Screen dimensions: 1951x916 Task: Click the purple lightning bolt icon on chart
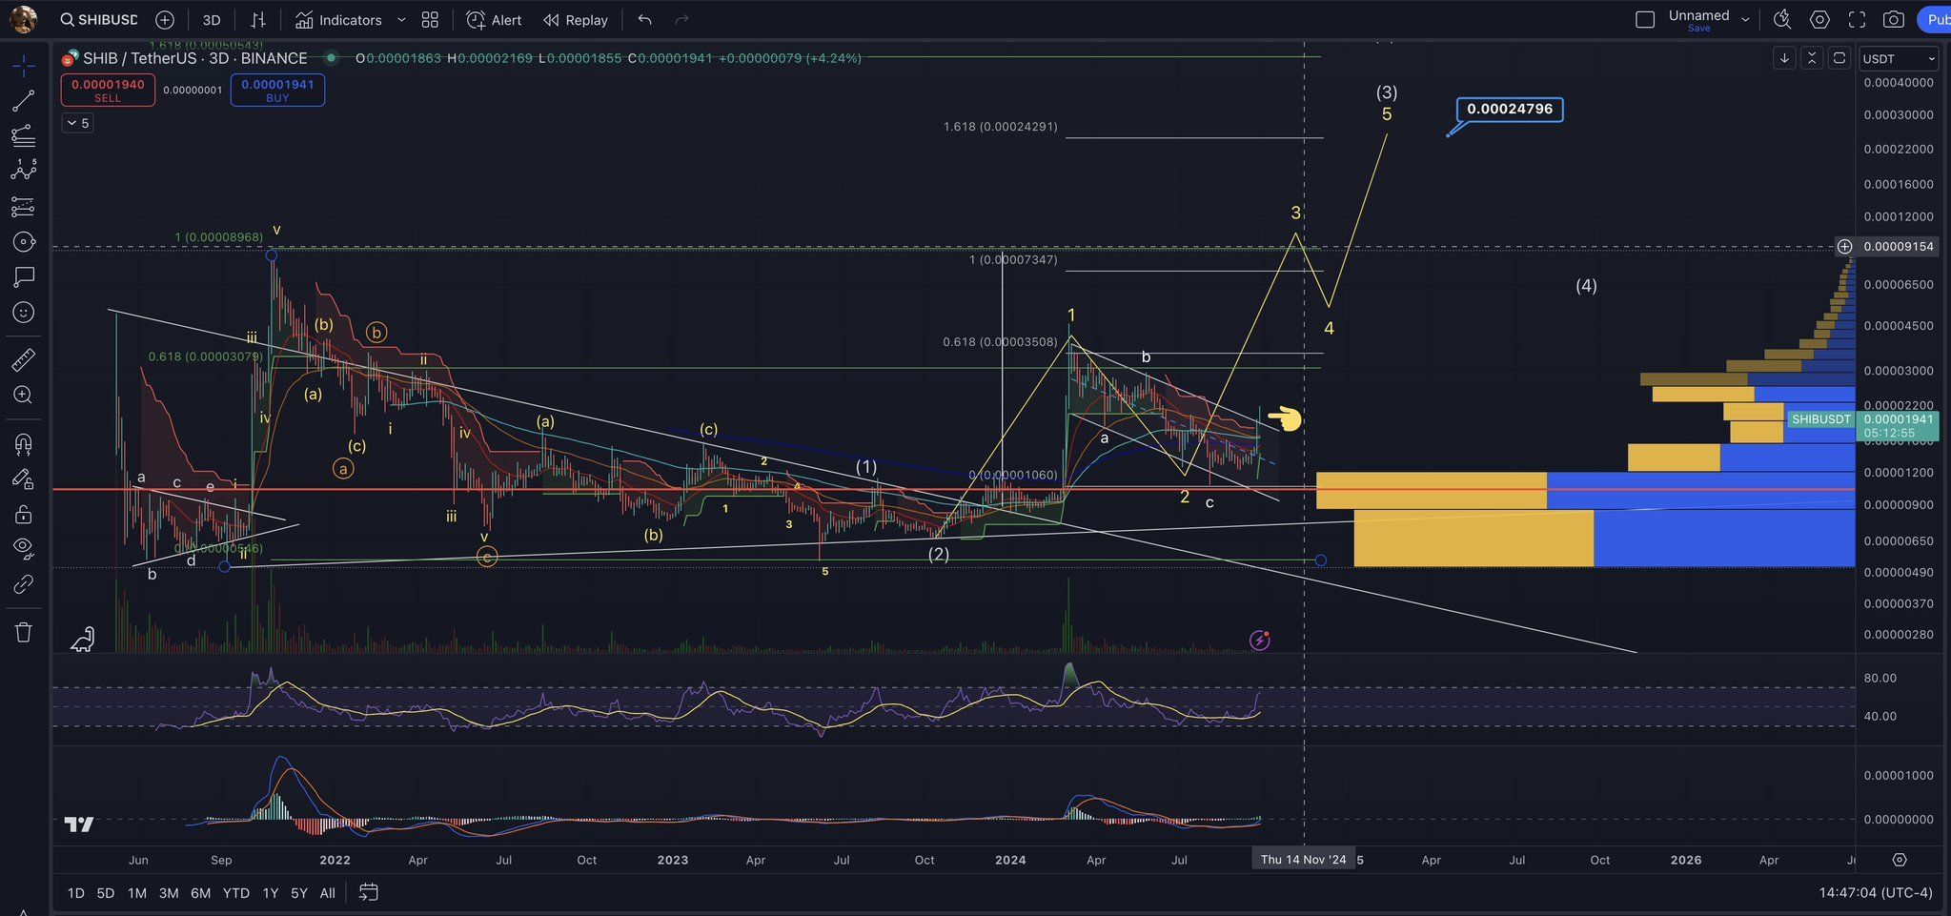(x=1260, y=641)
